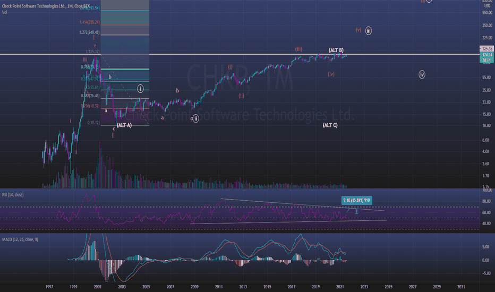This screenshot has width=495, height=292.
Task: Click 40.00 on the RSI scale
Action: click(x=487, y=224)
